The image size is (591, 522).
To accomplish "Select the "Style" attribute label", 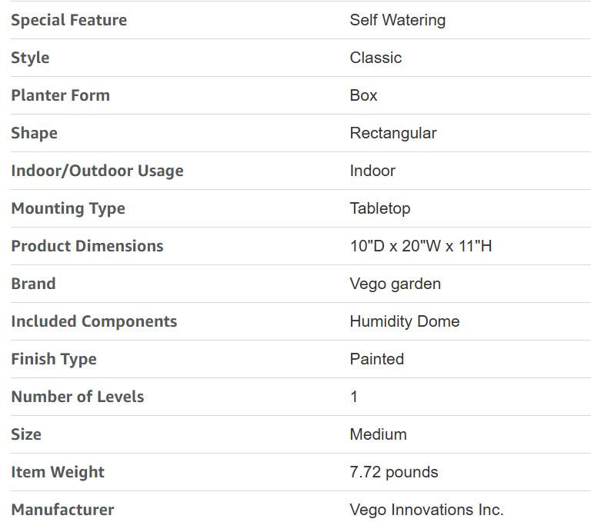I will click(30, 58).
